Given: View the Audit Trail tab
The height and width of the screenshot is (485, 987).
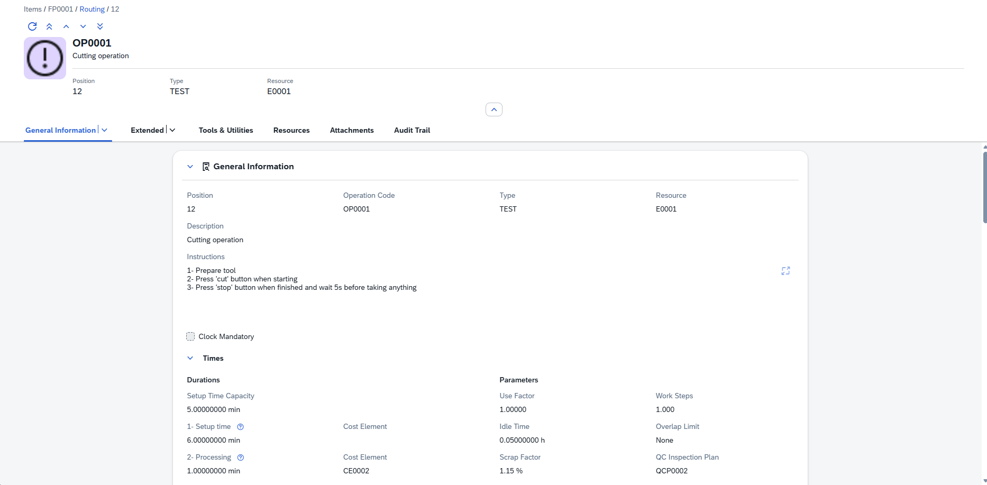Looking at the screenshot, I should tap(412, 130).
